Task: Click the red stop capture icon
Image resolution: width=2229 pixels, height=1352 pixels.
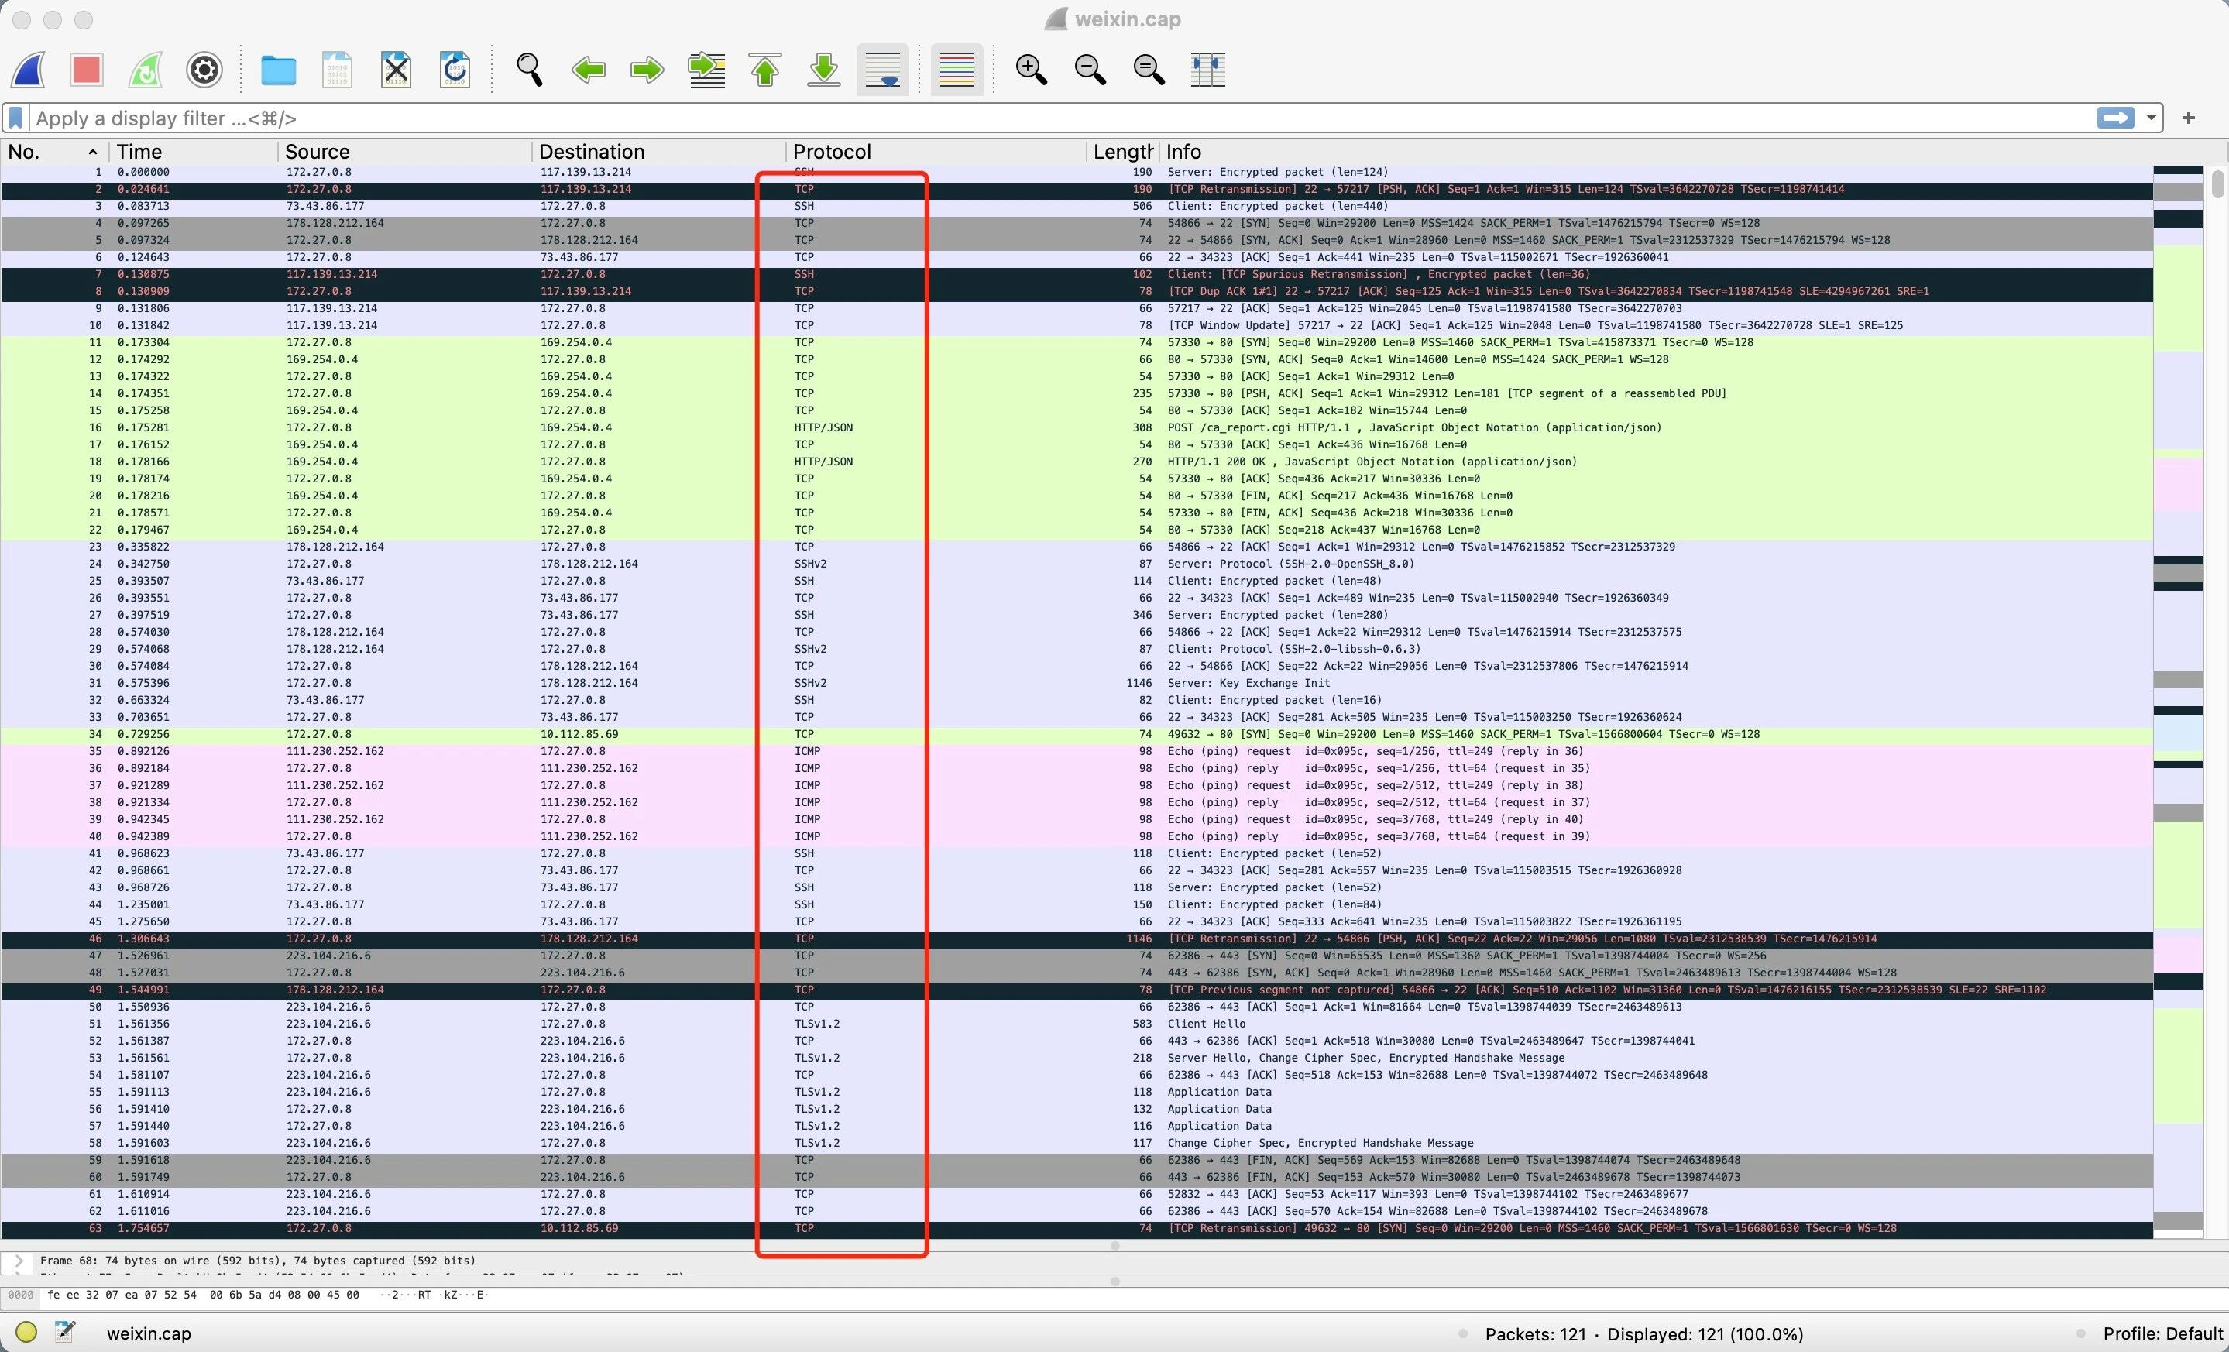Action: [x=87, y=70]
